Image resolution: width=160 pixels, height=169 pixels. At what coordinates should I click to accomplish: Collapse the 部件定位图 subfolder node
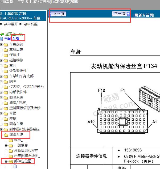[6, 161]
